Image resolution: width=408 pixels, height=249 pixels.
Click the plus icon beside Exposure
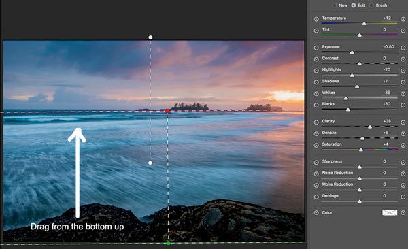tap(403, 48)
